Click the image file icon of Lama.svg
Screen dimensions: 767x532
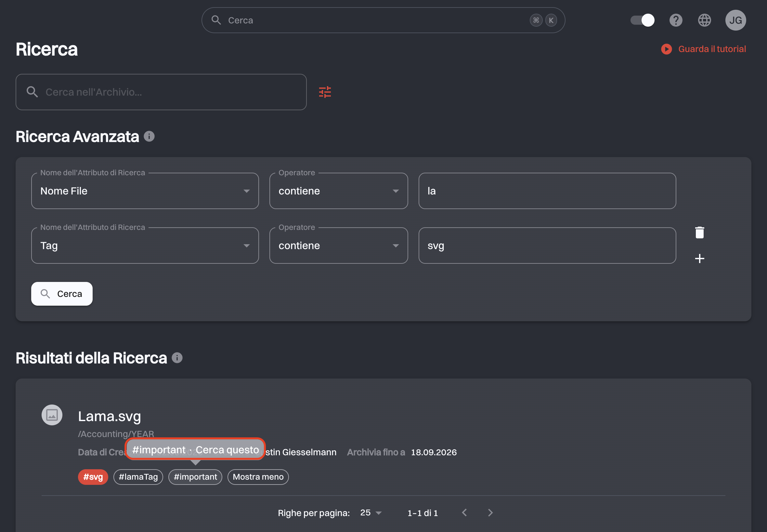[52, 415]
